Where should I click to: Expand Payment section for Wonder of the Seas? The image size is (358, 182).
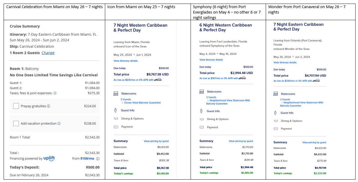click(286, 129)
